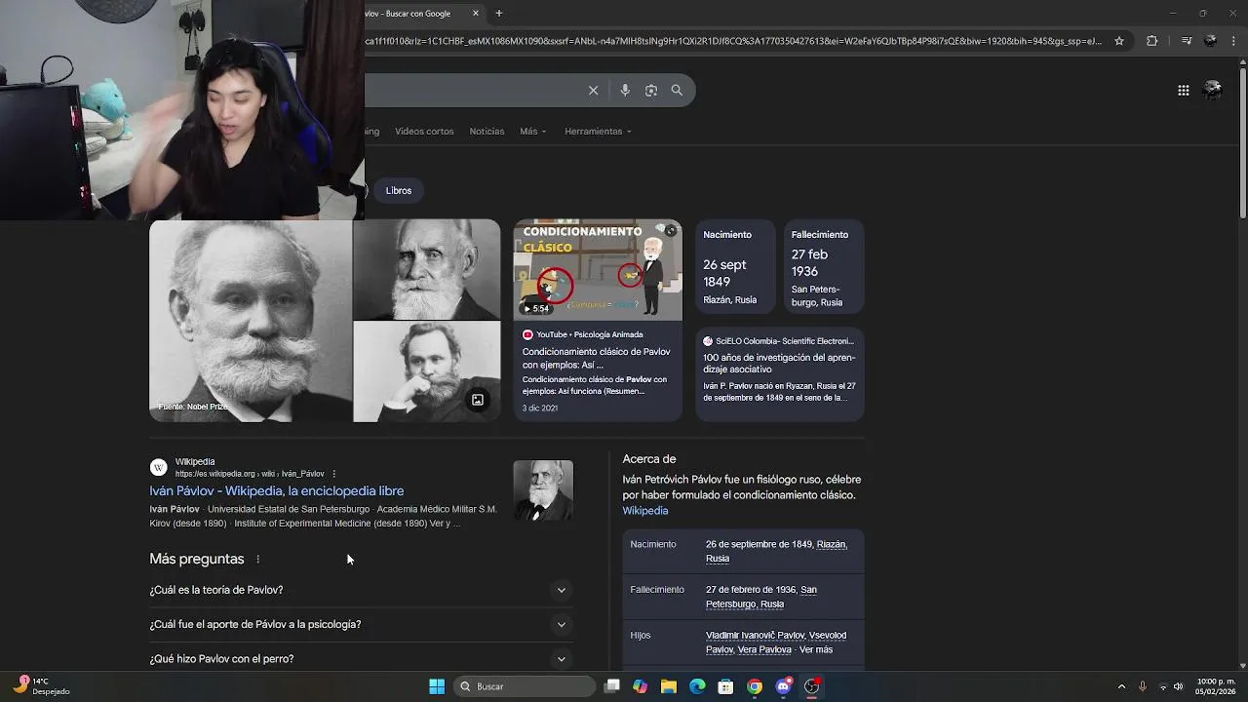Open Microsoft Store from taskbar
The width and height of the screenshot is (1248, 702).
[x=725, y=686]
